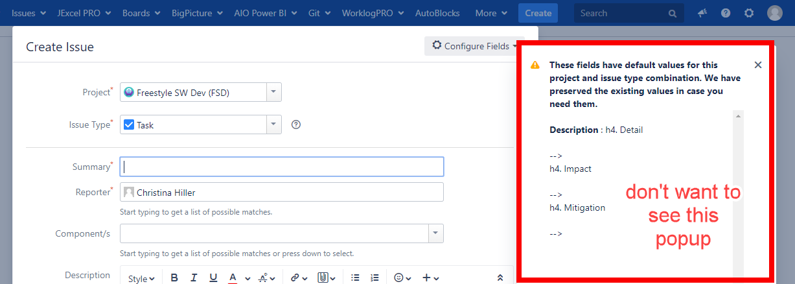Click the Freestyle SW Dev project field
This screenshot has width=795, height=284.
193,93
